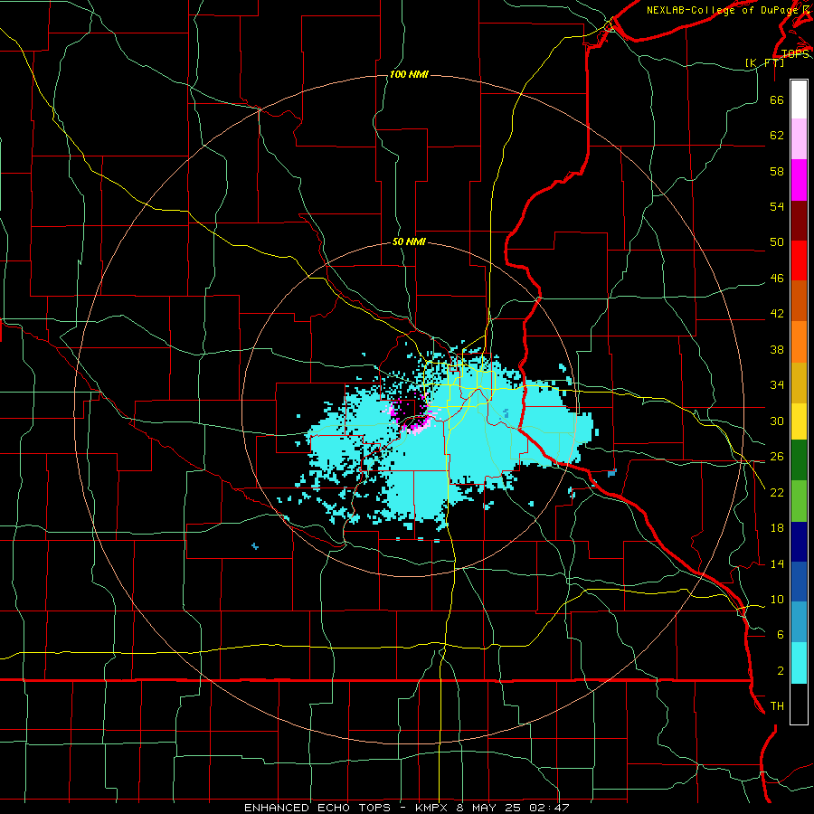Click the 'TH' threshold legend label
The width and height of the screenshot is (814, 814).
[777, 705]
